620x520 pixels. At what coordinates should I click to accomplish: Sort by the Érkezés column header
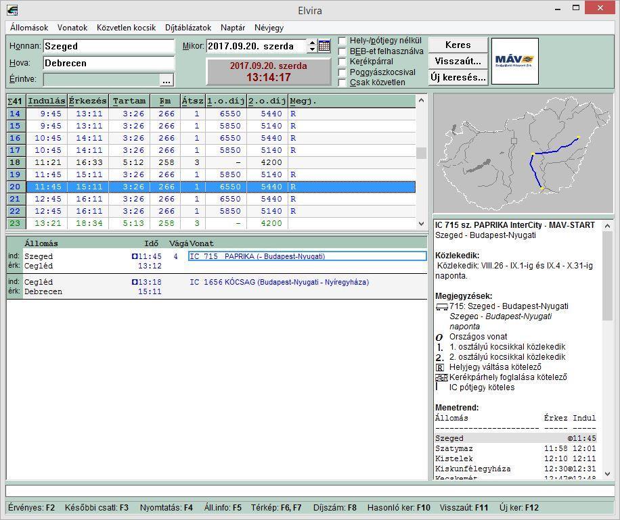88,101
